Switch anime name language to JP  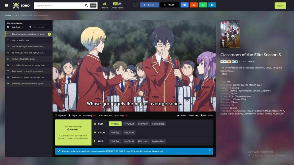(119, 4)
